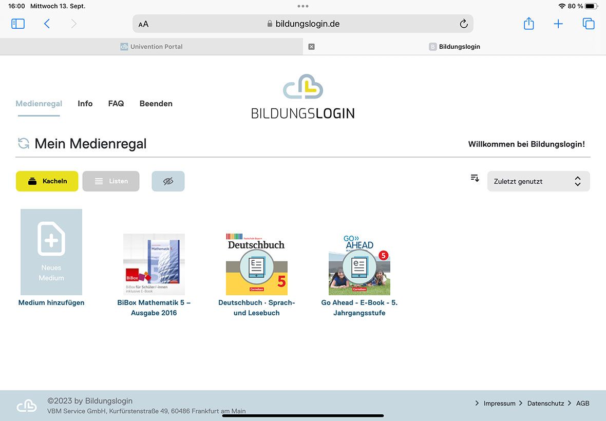The image size is (606, 421).
Task: Click Beenden to log out
Action: 156,104
